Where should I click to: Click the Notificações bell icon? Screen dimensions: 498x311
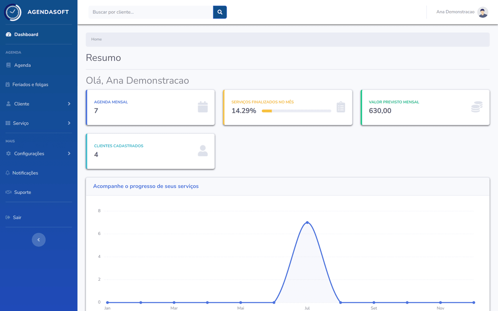(x=8, y=173)
